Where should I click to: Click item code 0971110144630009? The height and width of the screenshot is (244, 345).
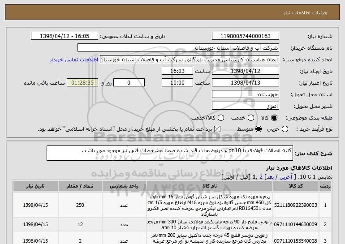click(x=296, y=224)
